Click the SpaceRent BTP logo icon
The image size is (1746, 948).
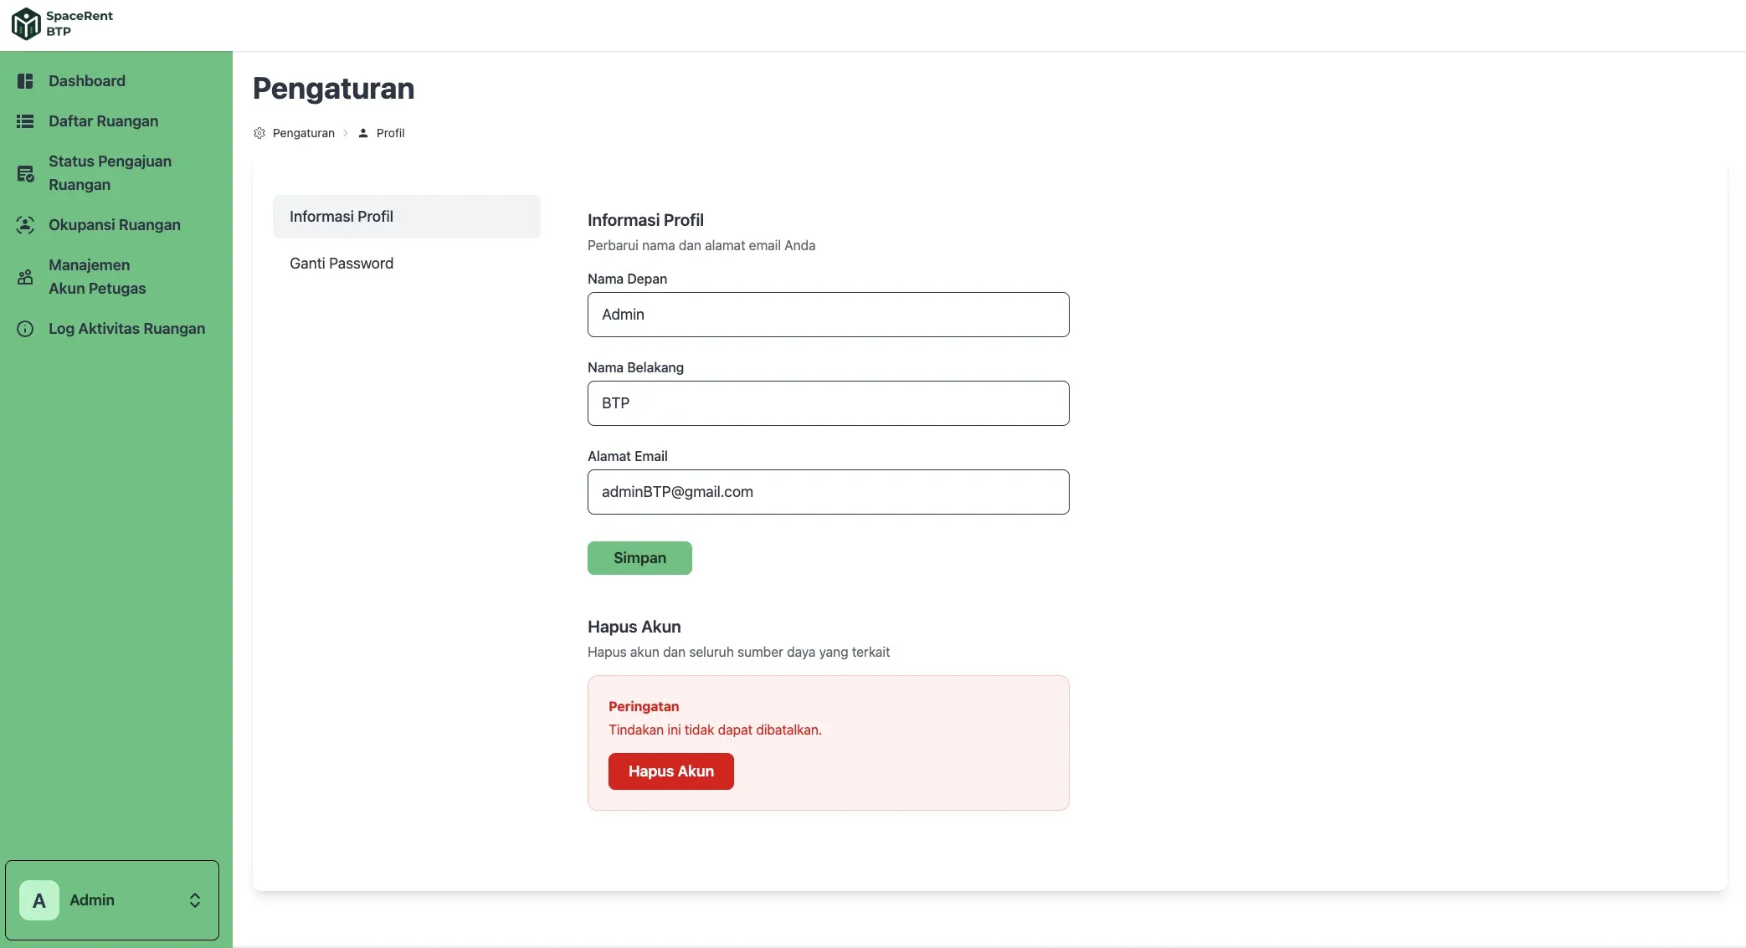click(26, 23)
